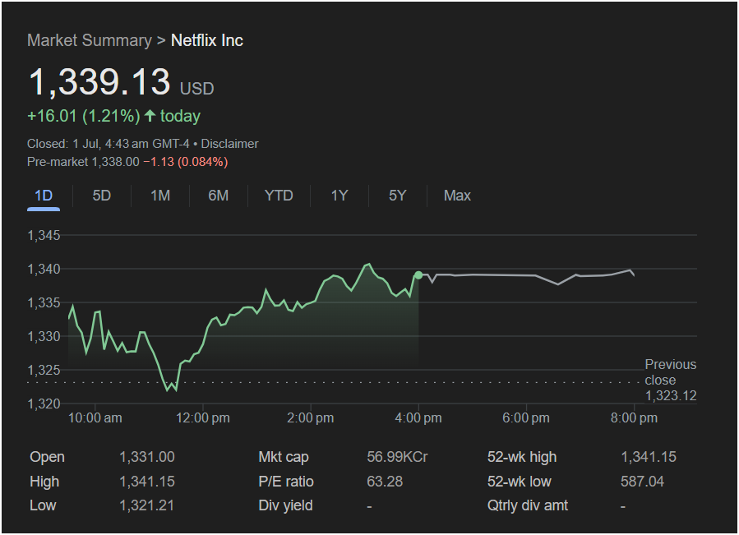Switch to the 1Y chart view

[x=339, y=196]
